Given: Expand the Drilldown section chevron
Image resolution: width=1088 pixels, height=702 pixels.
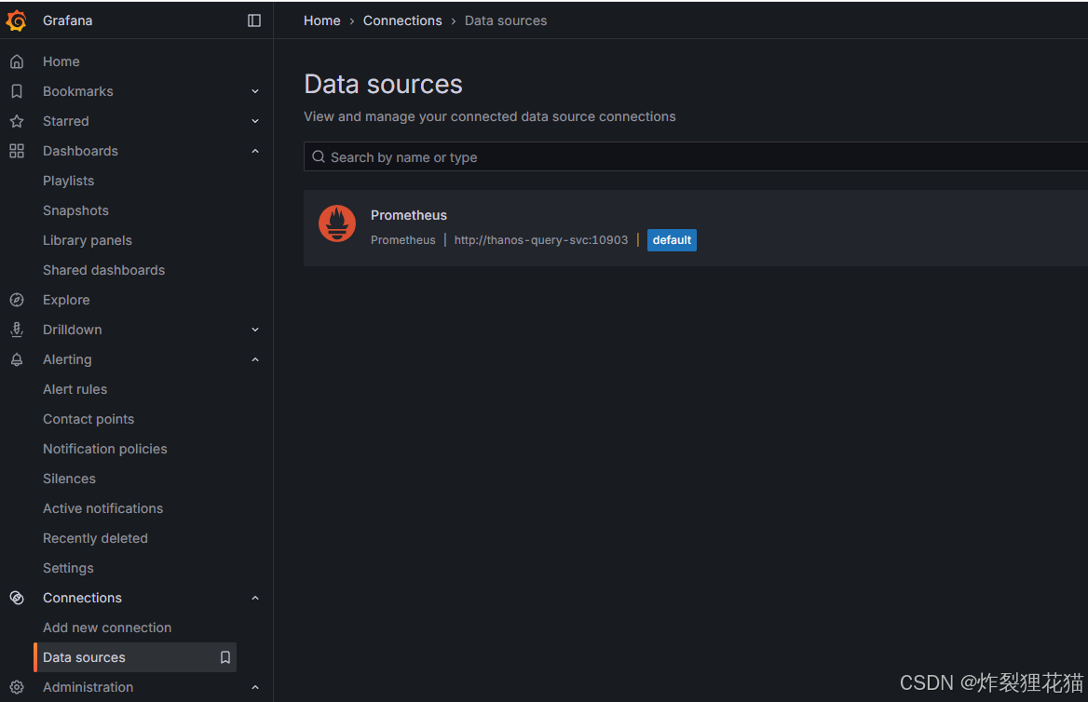Looking at the screenshot, I should (x=254, y=331).
